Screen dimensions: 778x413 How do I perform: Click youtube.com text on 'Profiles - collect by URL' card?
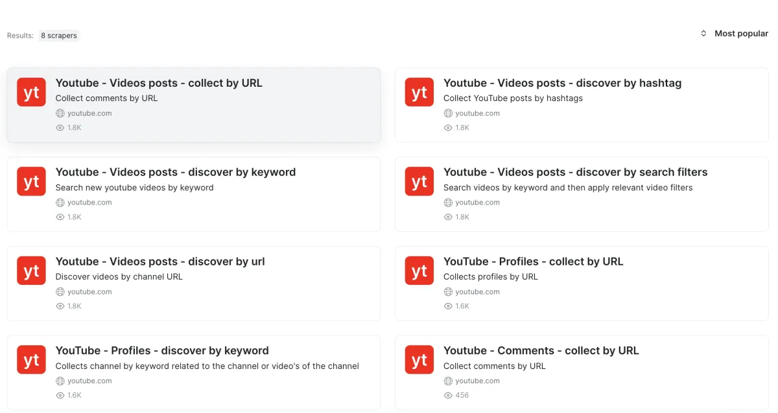(477, 292)
